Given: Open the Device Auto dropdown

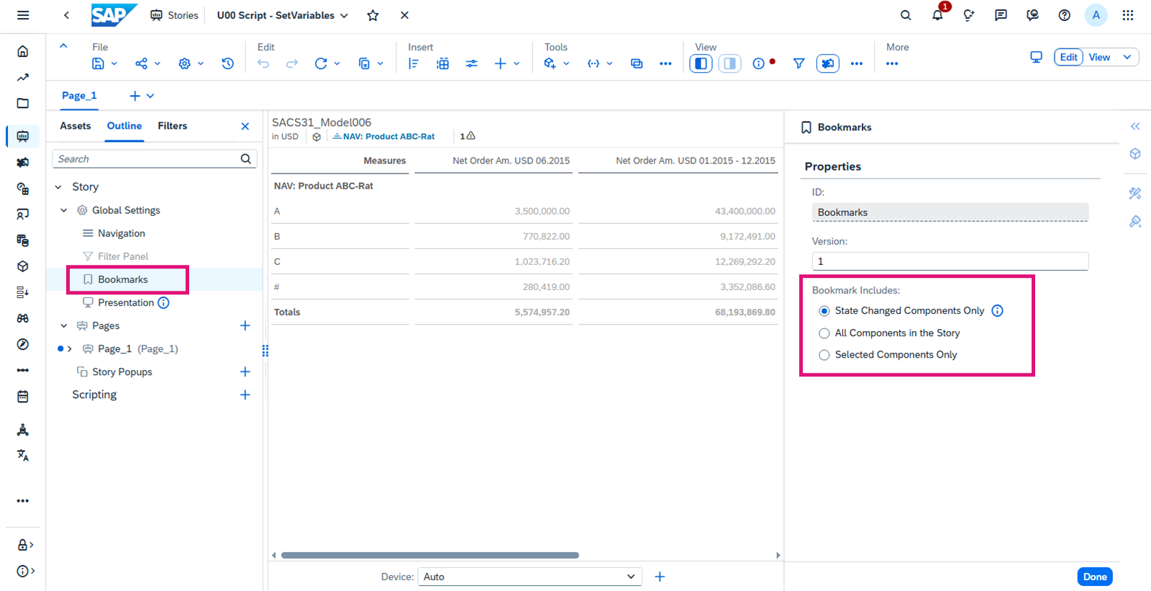Looking at the screenshot, I should (529, 577).
